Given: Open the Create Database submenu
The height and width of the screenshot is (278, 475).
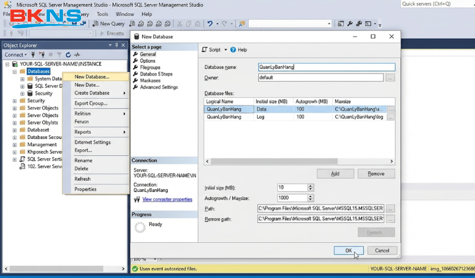Looking at the screenshot, I should [x=96, y=93].
